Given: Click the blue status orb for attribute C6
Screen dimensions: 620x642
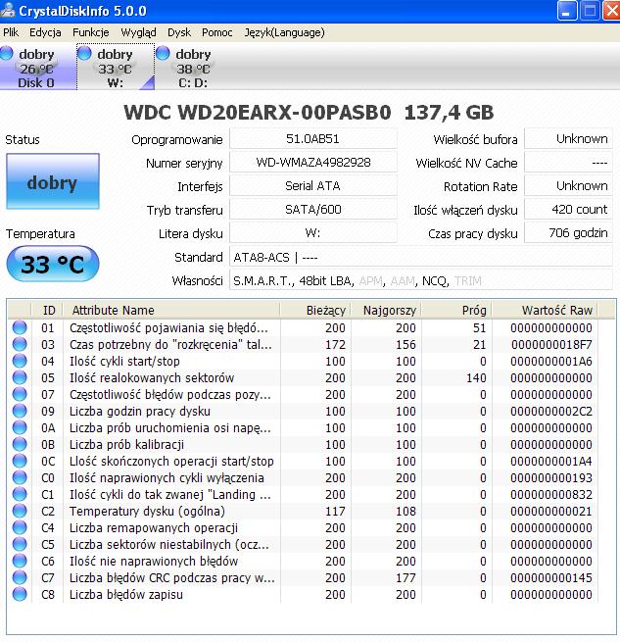Looking at the screenshot, I should pos(20,561).
